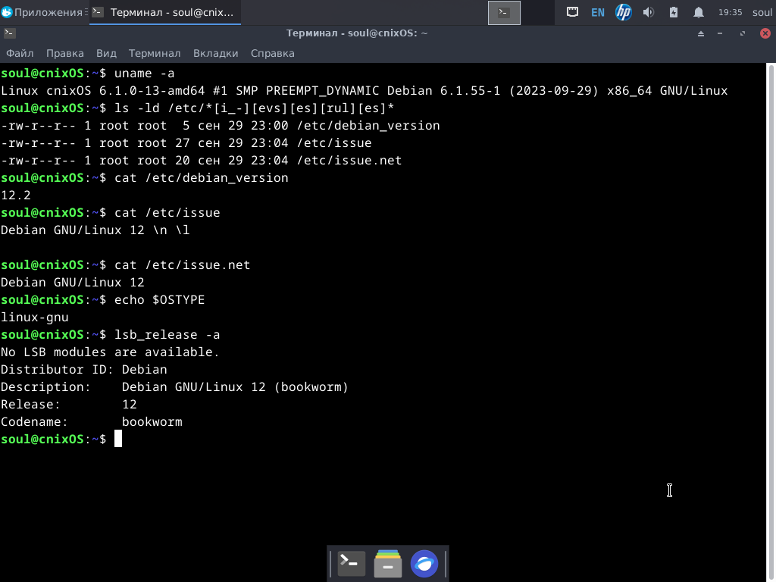Close the terminal with red X

tap(765, 33)
